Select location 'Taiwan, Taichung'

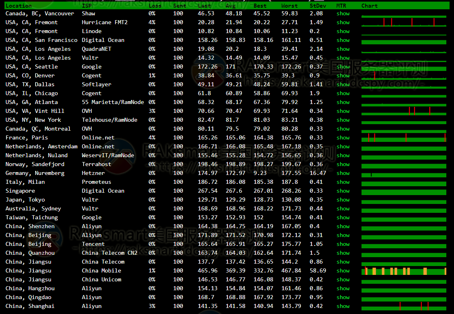pyautogui.click(x=32, y=218)
